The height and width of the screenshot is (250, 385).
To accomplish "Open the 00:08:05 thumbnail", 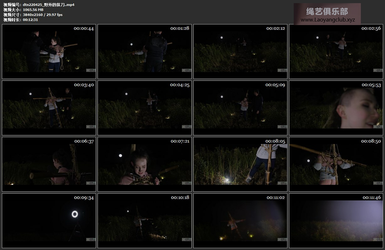I will tap(240, 164).
